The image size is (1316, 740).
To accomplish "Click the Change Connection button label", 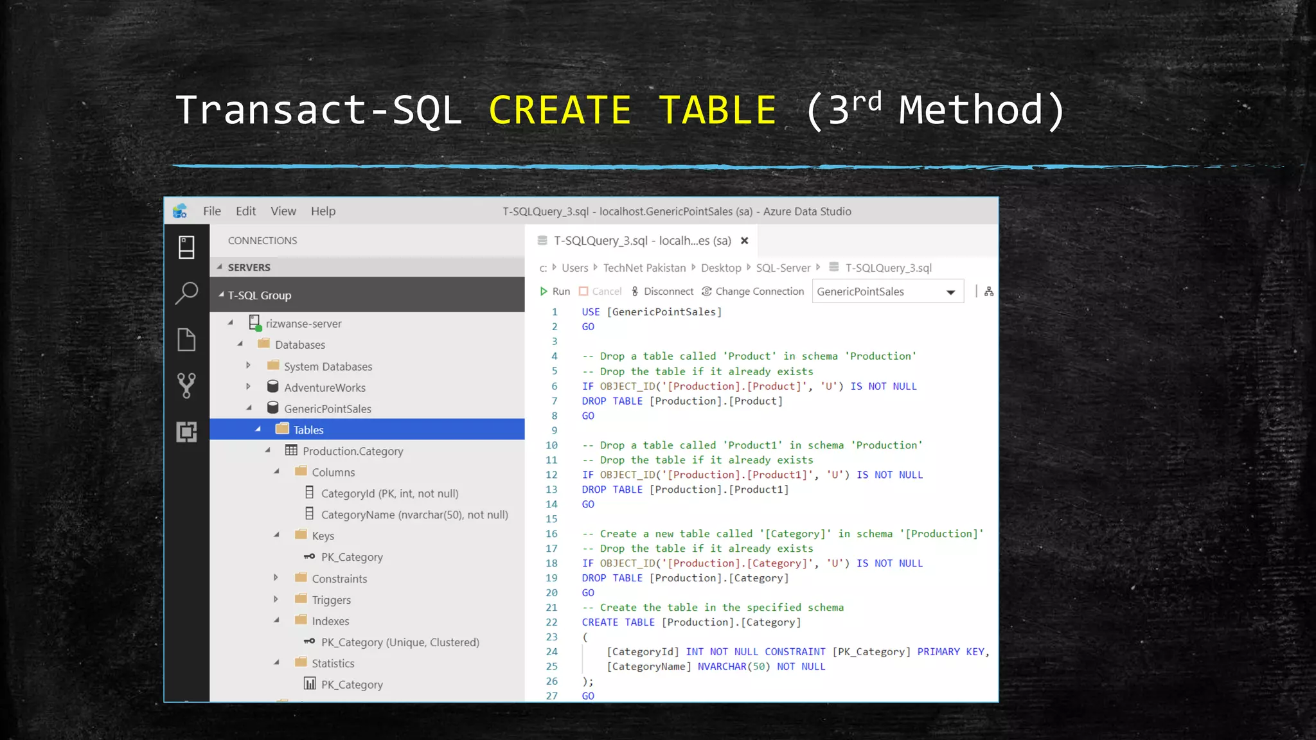I will [760, 292].
